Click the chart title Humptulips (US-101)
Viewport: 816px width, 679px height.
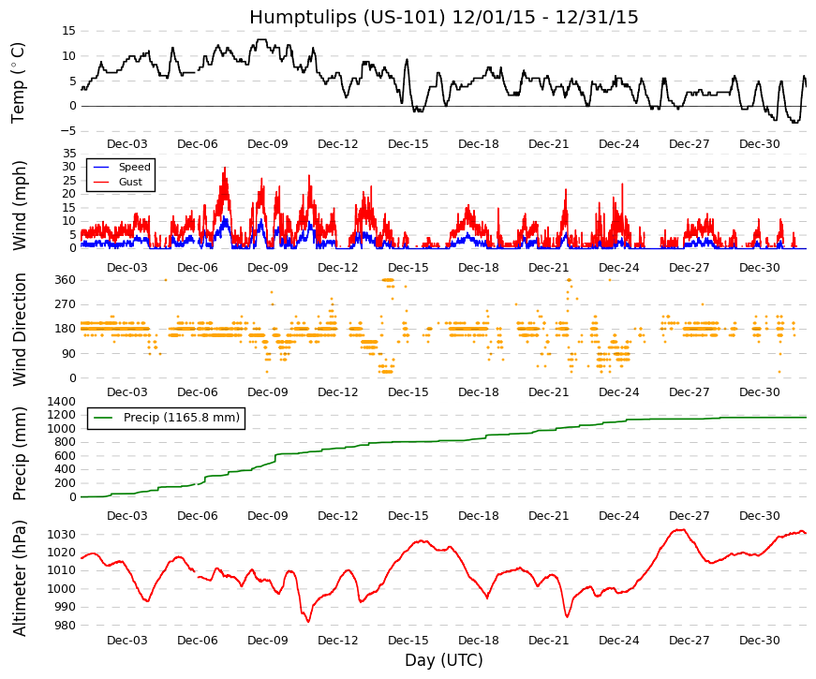[348, 18]
